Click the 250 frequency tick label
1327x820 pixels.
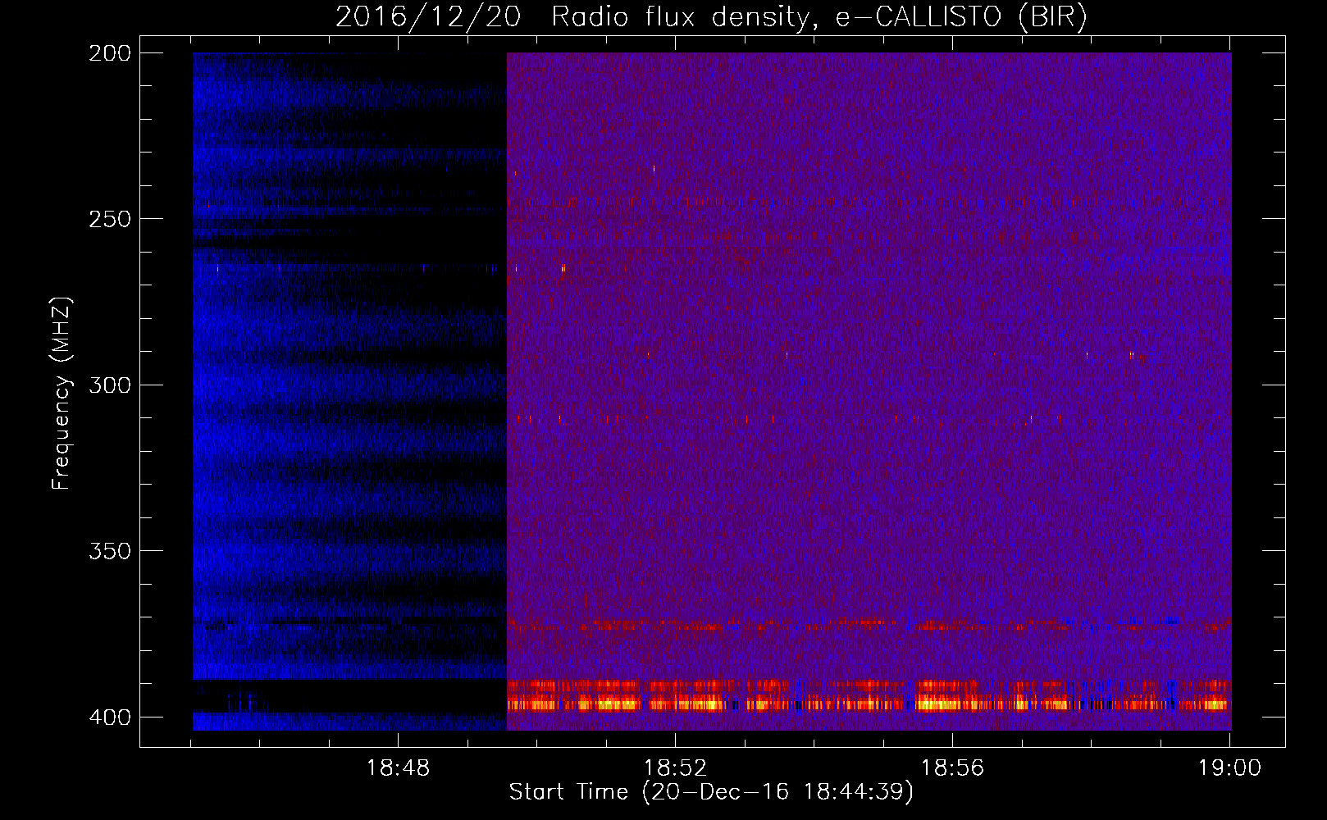tap(110, 219)
